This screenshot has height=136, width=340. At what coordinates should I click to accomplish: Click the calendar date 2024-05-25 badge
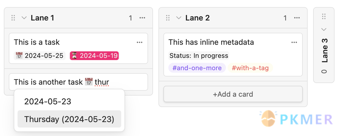click(x=40, y=56)
